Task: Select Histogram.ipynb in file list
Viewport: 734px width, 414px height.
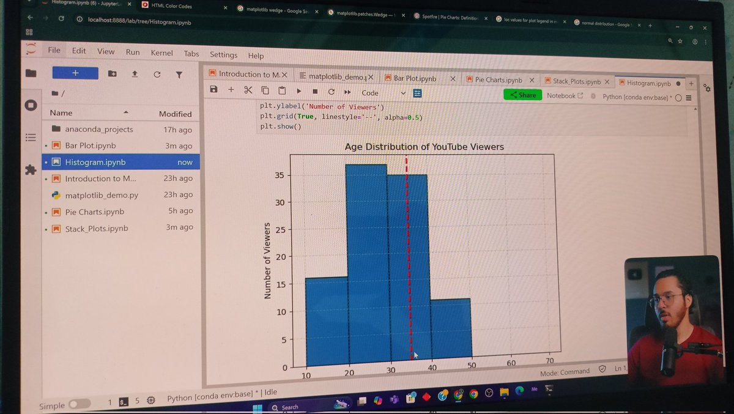Action: 121,162
